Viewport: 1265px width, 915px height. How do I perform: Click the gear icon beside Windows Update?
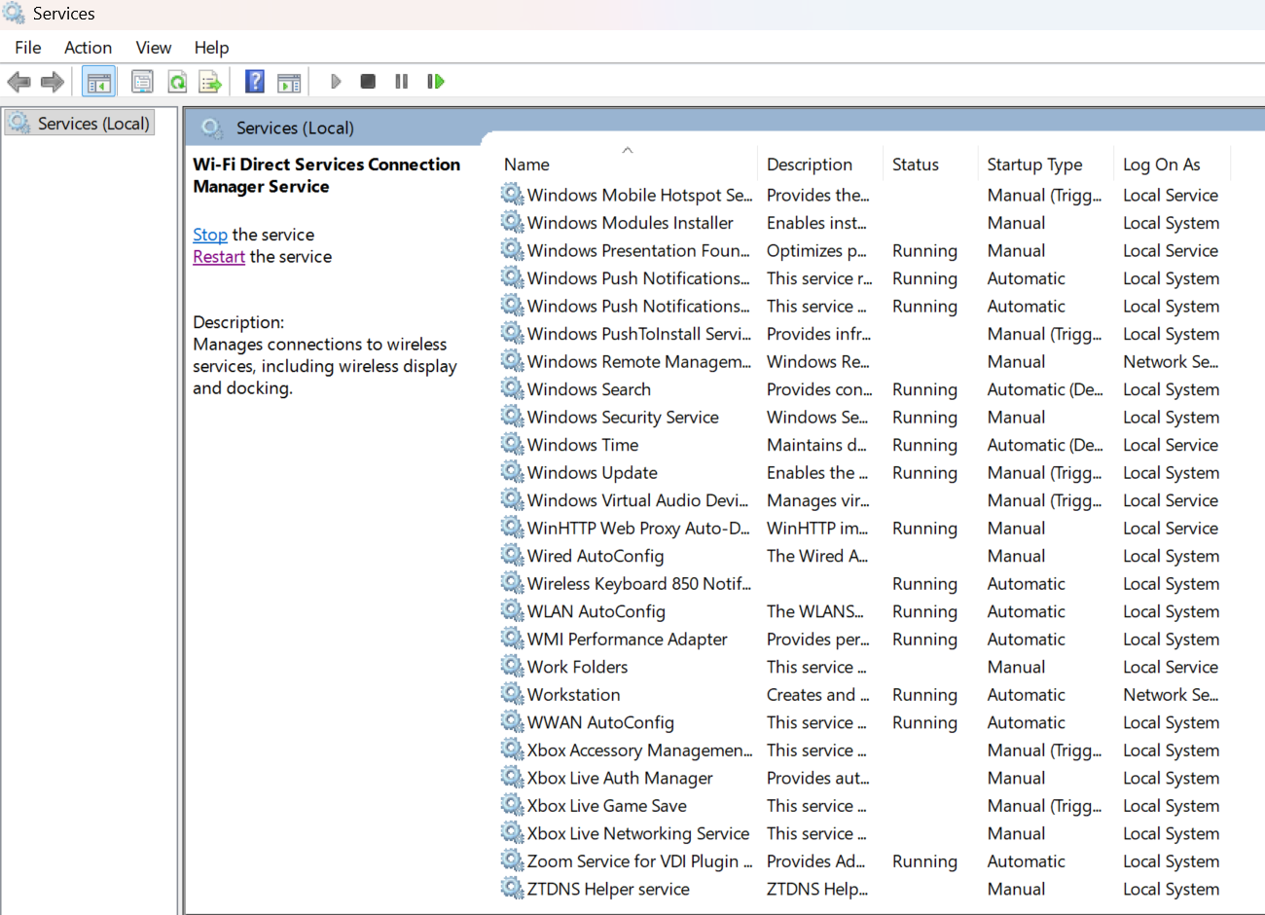[x=512, y=472]
